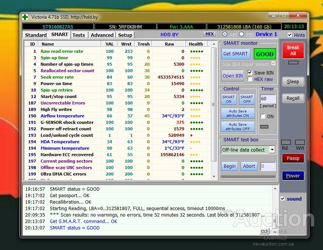Enable the HEX raw checkbox
Screen dimensions: 323x250
coord(250,79)
